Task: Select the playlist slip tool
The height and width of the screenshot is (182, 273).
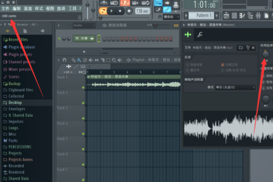Action: (96, 60)
